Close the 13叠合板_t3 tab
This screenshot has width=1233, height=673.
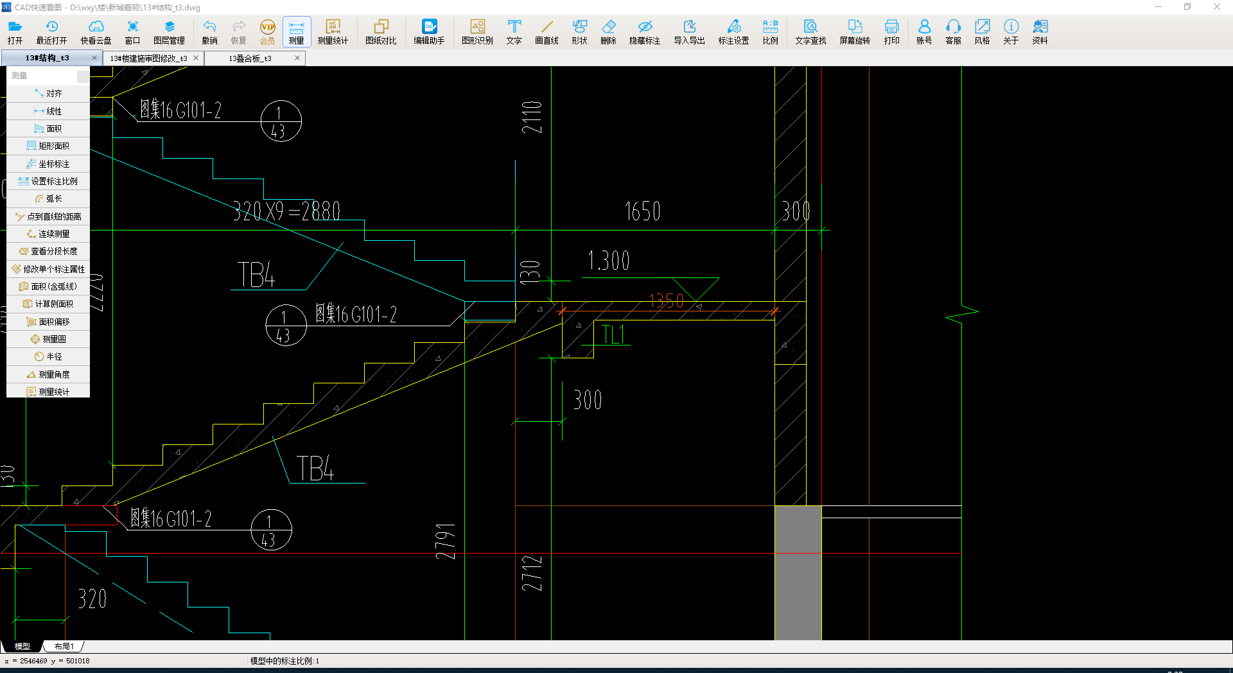point(297,58)
